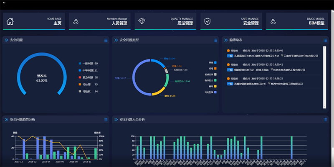Click the BIMCC MODEL circles icon
Image resolution: width=334 pixels, height=167 pixels.
click(273, 21)
